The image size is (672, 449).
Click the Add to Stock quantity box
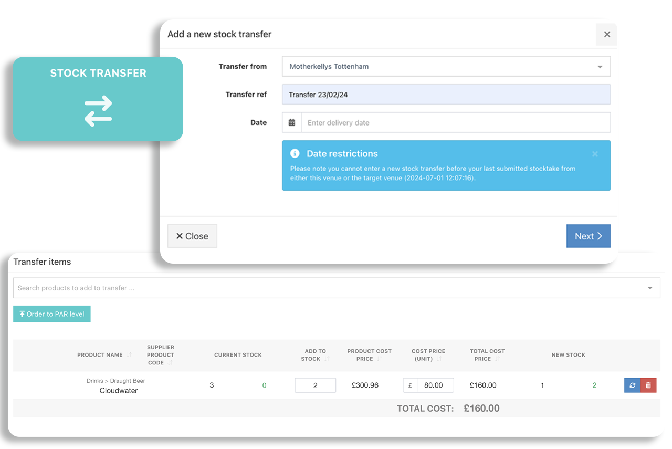(315, 385)
